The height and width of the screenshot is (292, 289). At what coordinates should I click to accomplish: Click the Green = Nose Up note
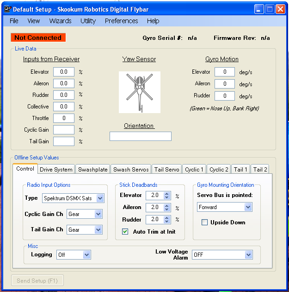click(224, 108)
